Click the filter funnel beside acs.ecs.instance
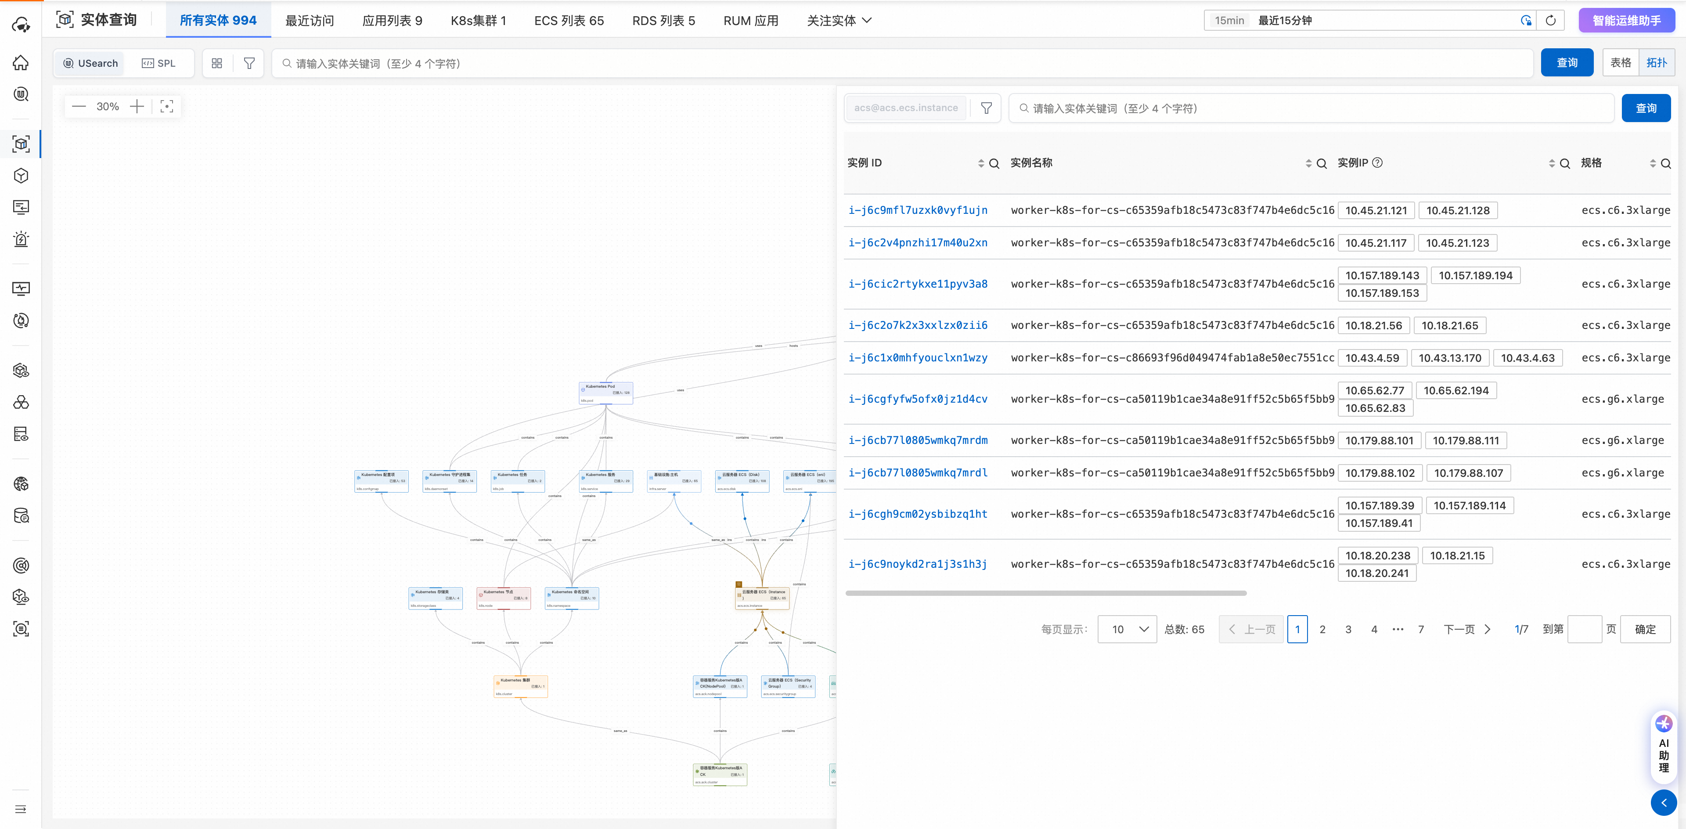1686x829 pixels. (x=986, y=108)
